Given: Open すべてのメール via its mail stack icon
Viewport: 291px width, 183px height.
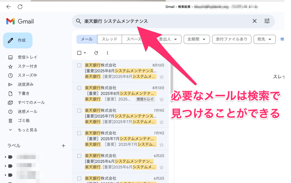Looking at the screenshot, I should (11, 103).
